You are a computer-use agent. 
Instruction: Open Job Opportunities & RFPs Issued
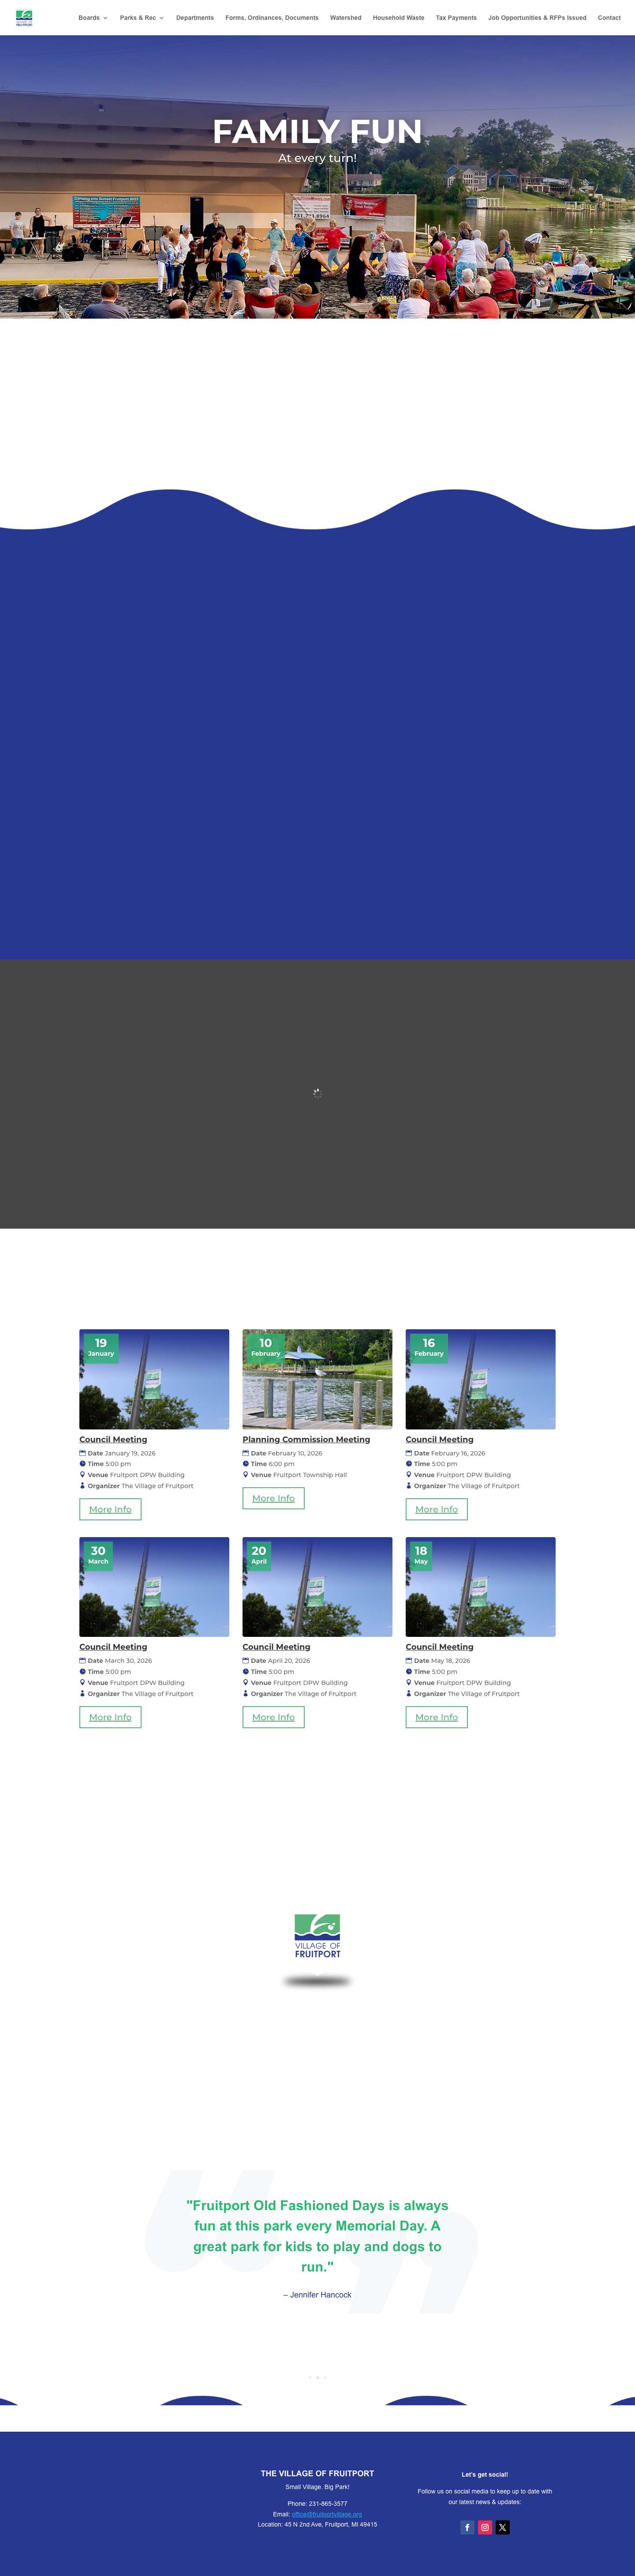[537, 18]
